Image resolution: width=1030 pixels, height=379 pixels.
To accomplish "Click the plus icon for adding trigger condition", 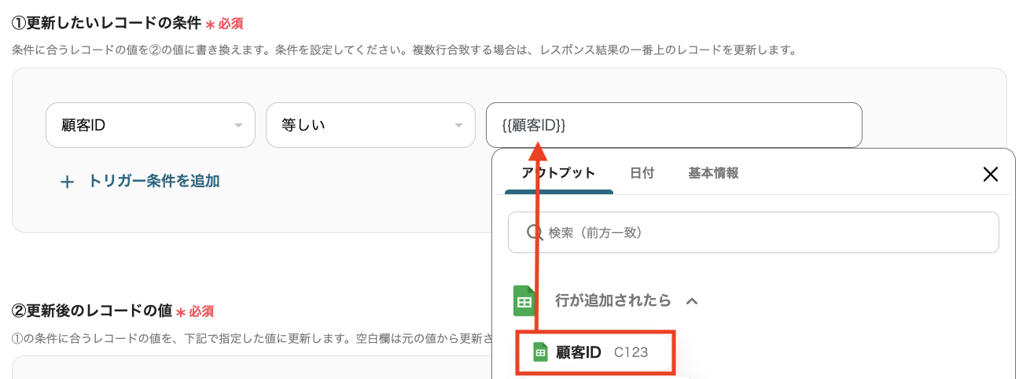I will click(x=68, y=182).
